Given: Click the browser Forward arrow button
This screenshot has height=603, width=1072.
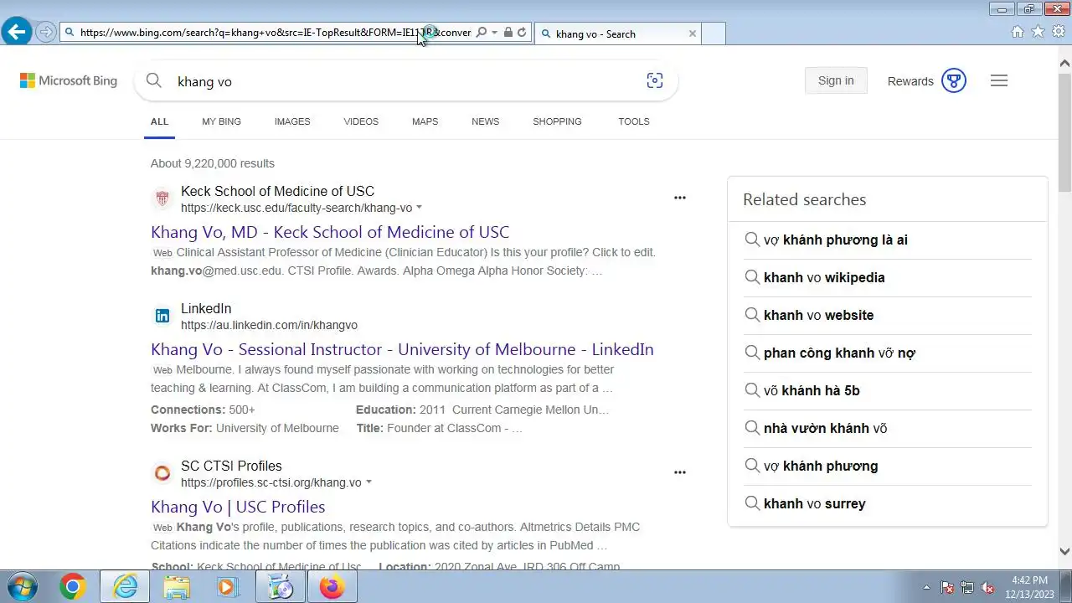Looking at the screenshot, I should (x=46, y=33).
